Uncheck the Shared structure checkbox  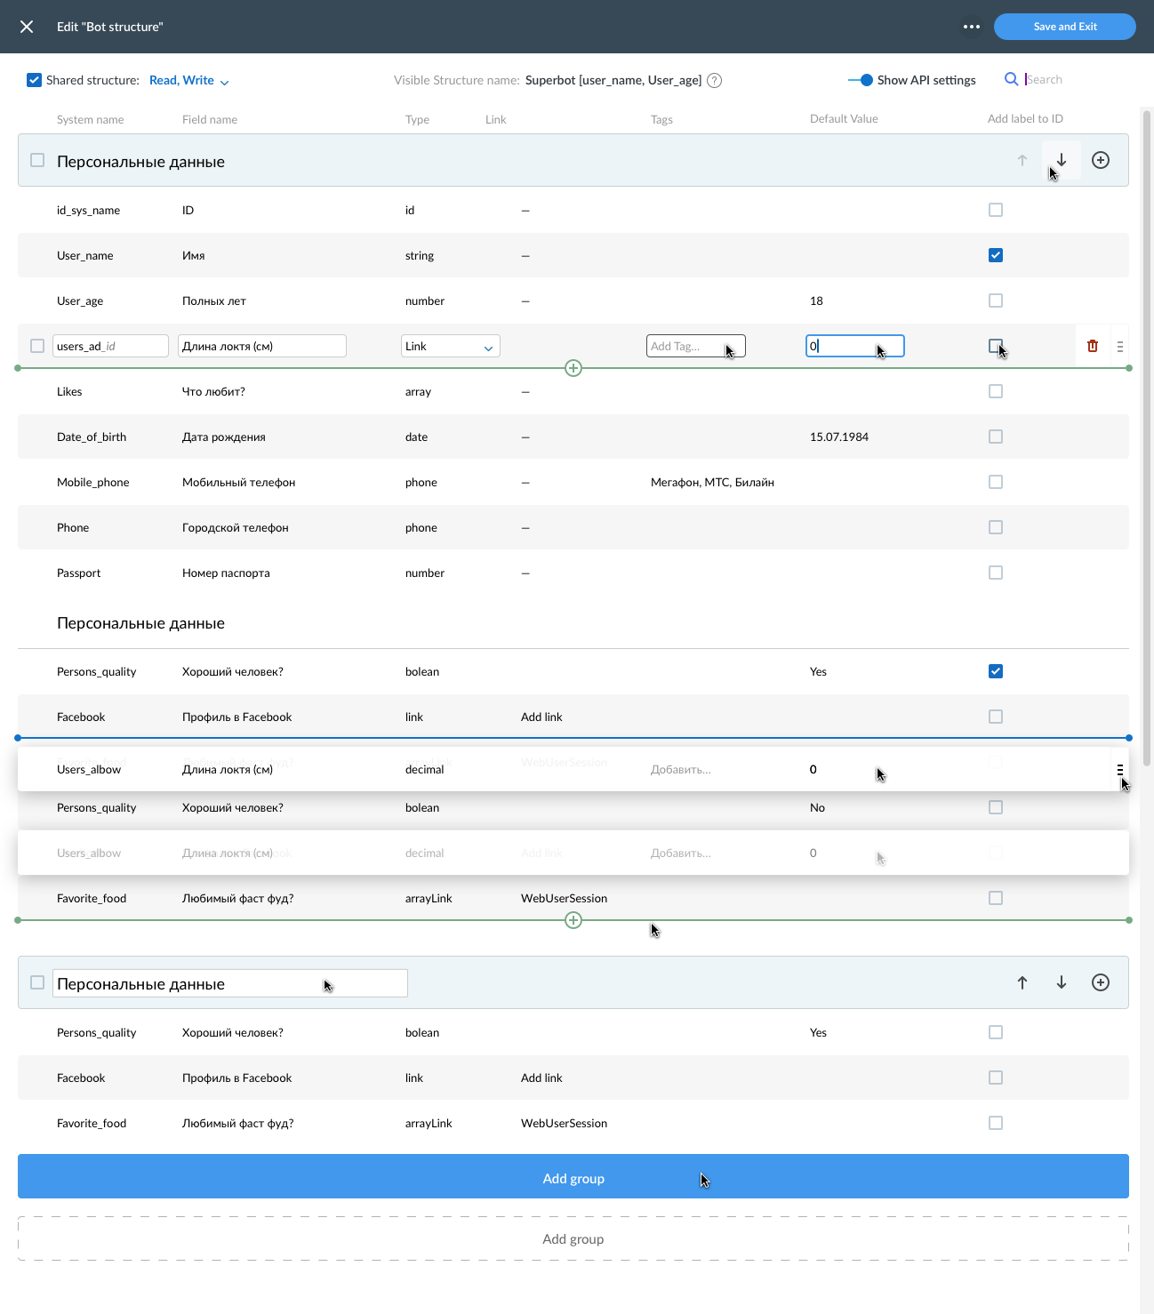click(x=34, y=80)
